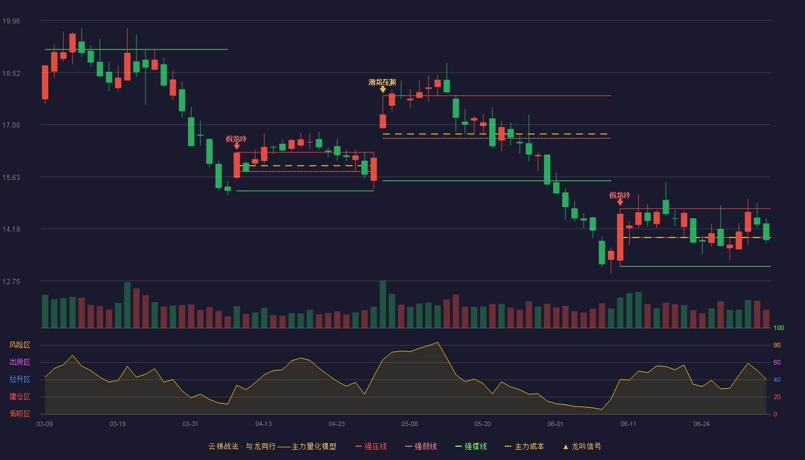
Task: Click the 20 indicator axis value
Action: tap(777, 397)
